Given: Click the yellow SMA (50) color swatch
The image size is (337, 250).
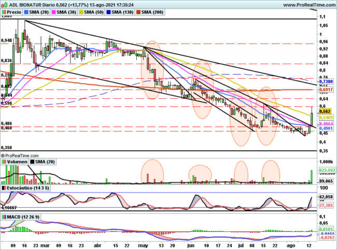Looking at the screenshot, I should pos(81,12).
